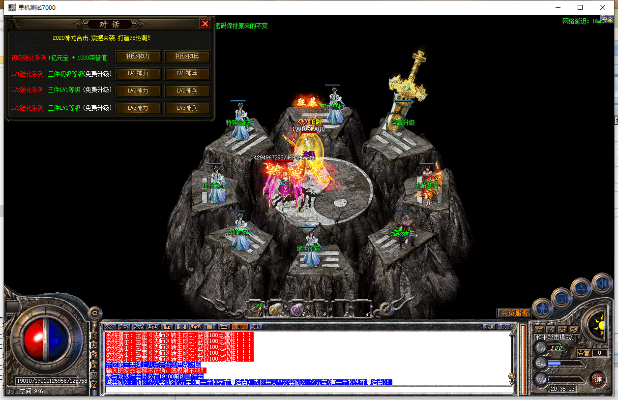
Task: Open the skills sparkle round icon
Action: 582,287
